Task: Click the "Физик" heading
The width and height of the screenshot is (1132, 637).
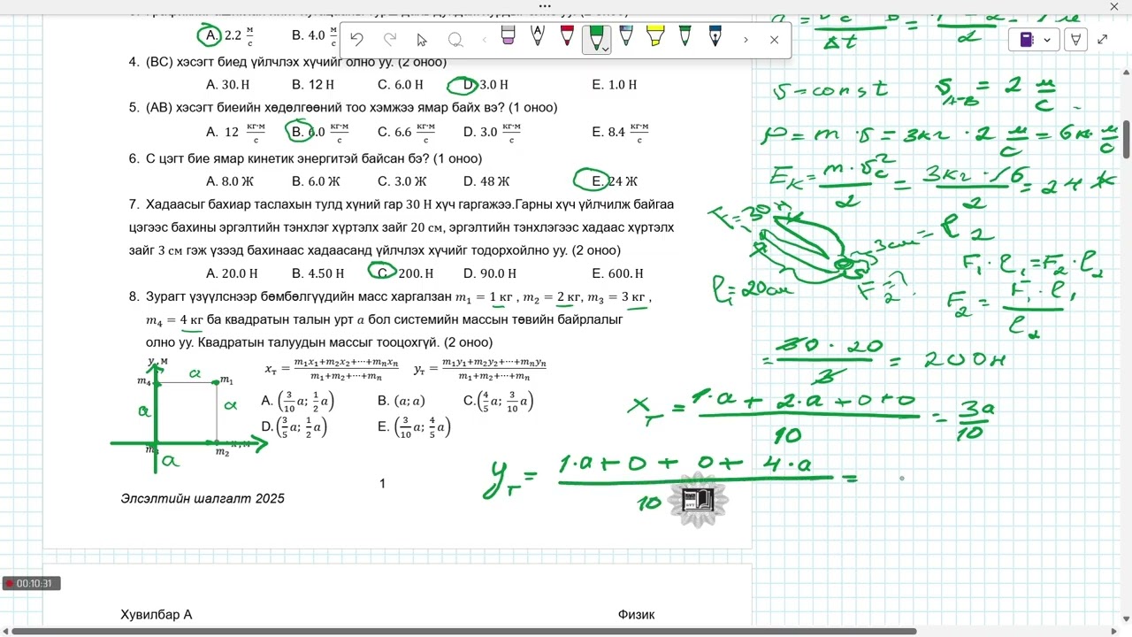Action: click(x=637, y=615)
